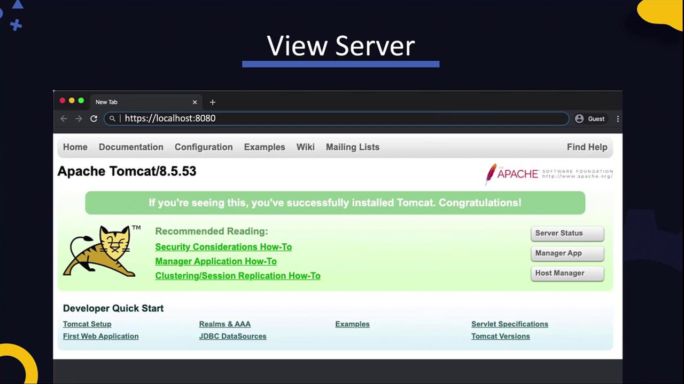Open the Examples navigation menu item
Viewport: 684px width, 384px height.
[265, 147]
